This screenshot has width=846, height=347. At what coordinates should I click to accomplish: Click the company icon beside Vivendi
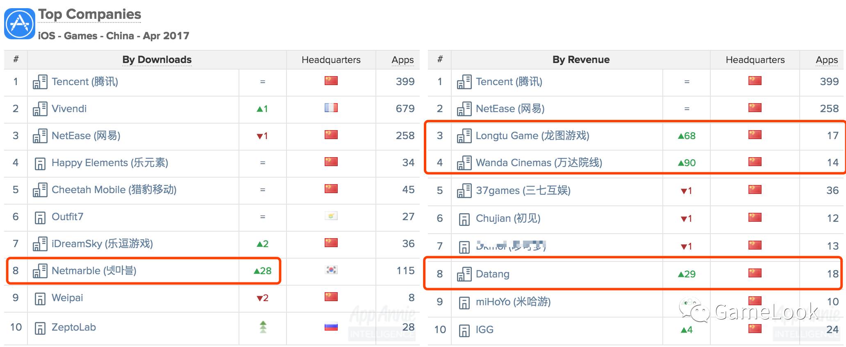point(40,109)
